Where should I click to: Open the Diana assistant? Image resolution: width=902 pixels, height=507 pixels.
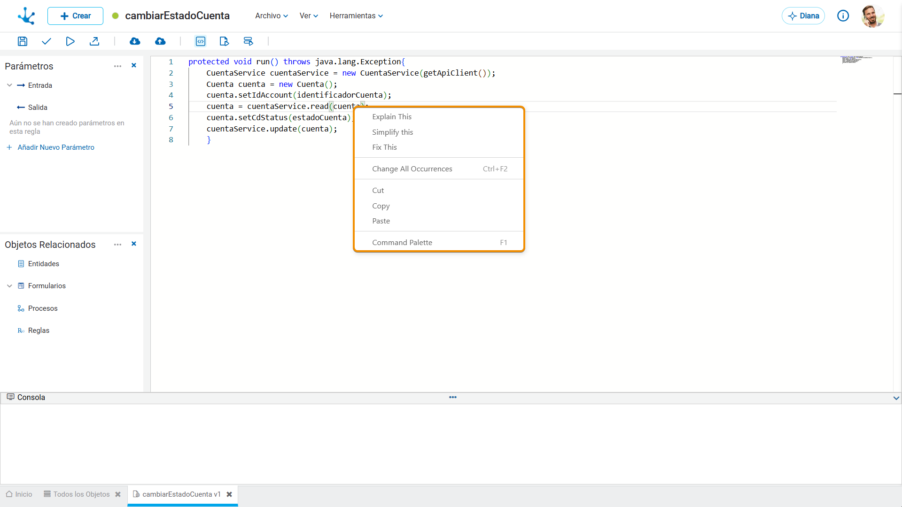pyautogui.click(x=803, y=16)
